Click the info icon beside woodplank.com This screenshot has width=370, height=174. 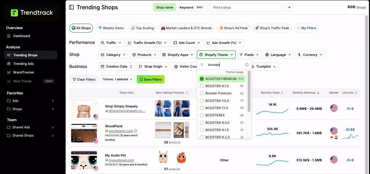pos(135,131)
